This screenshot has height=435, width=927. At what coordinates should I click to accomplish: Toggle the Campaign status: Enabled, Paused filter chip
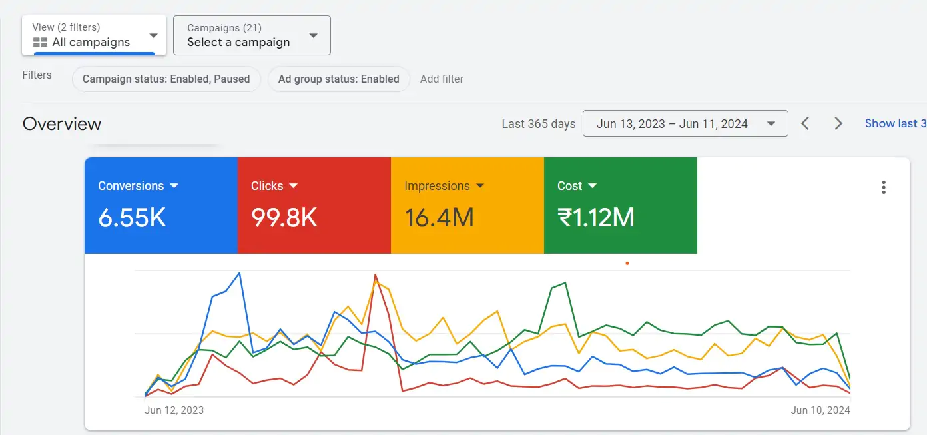point(166,79)
